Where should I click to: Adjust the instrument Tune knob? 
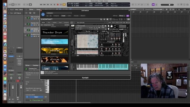[112, 26]
